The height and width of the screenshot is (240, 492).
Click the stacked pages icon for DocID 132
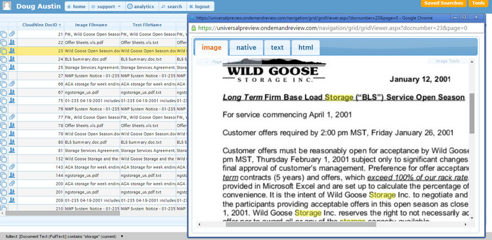tap(4, 159)
